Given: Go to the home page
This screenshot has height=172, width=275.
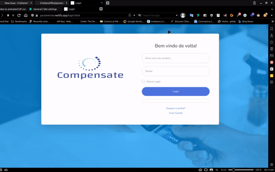Looking at the screenshot, I should click(x=26, y=16).
